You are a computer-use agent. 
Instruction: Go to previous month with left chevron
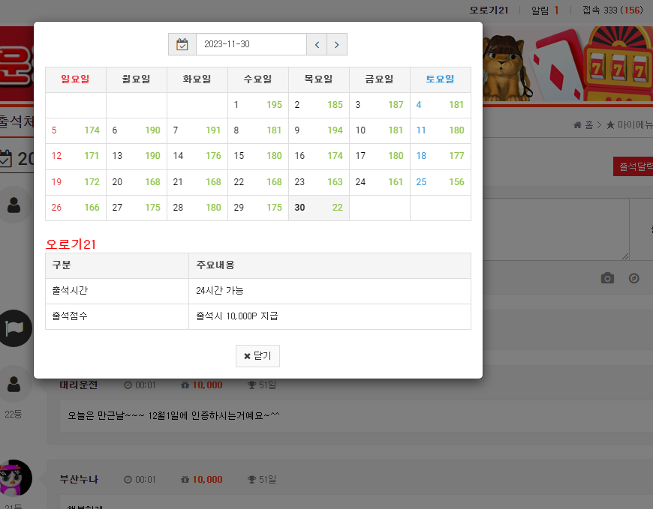[x=317, y=44]
